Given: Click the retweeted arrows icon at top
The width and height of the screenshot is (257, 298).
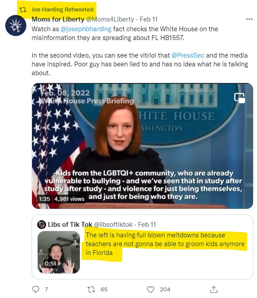Looking at the screenshot, I should 23,10.
